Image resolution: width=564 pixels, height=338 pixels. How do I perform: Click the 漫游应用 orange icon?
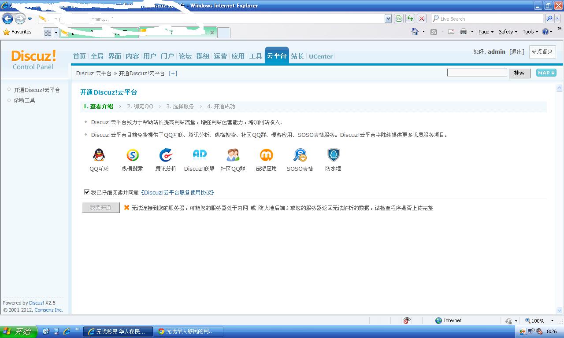[x=267, y=155]
